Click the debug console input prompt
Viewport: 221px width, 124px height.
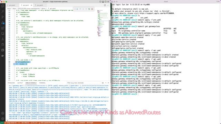58,121
